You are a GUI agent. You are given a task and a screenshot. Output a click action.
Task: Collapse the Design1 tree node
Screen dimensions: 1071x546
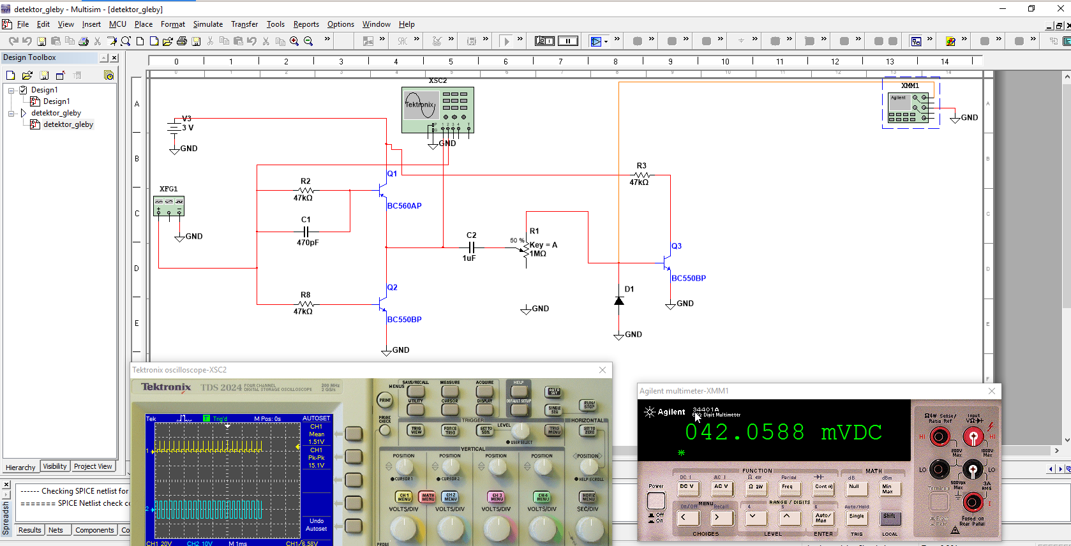[11, 90]
